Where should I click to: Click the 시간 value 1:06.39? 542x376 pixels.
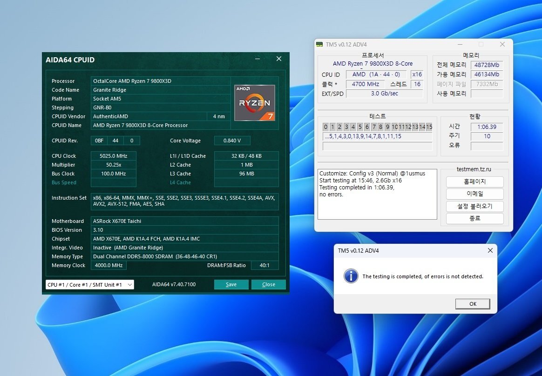pos(487,127)
